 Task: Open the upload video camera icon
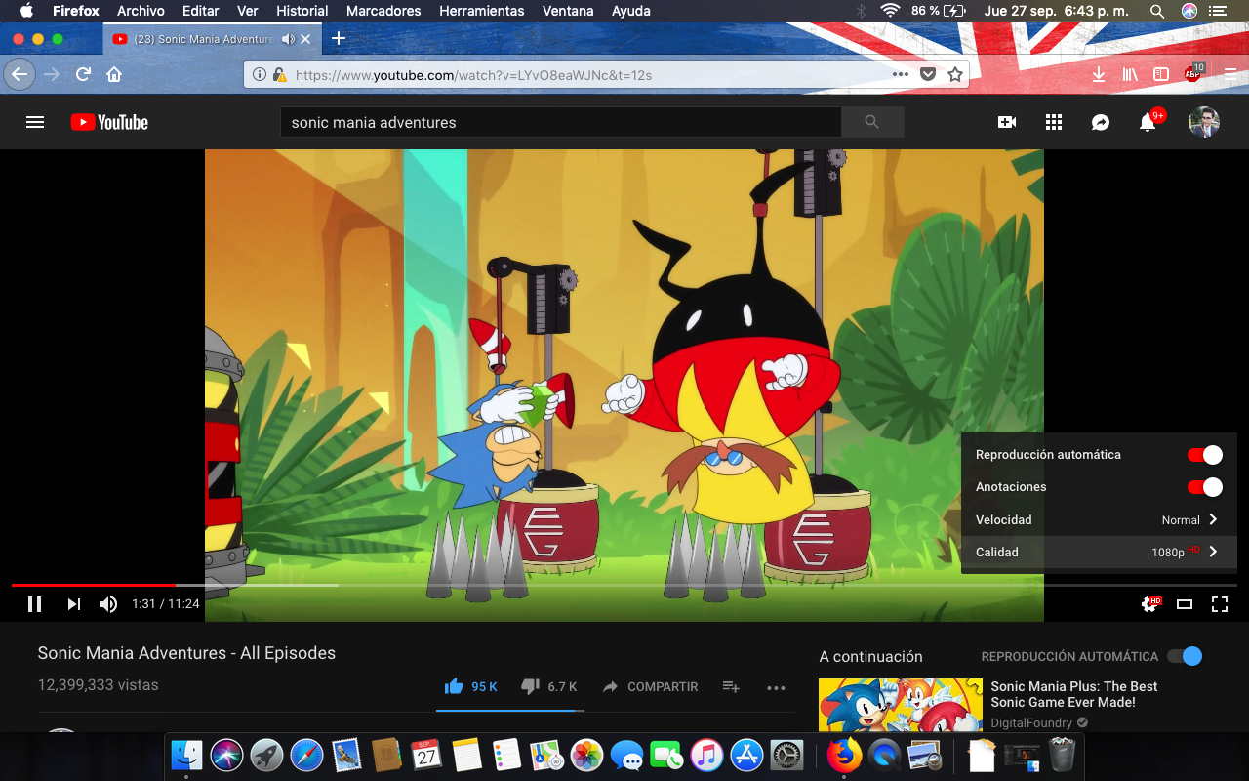coord(1007,122)
